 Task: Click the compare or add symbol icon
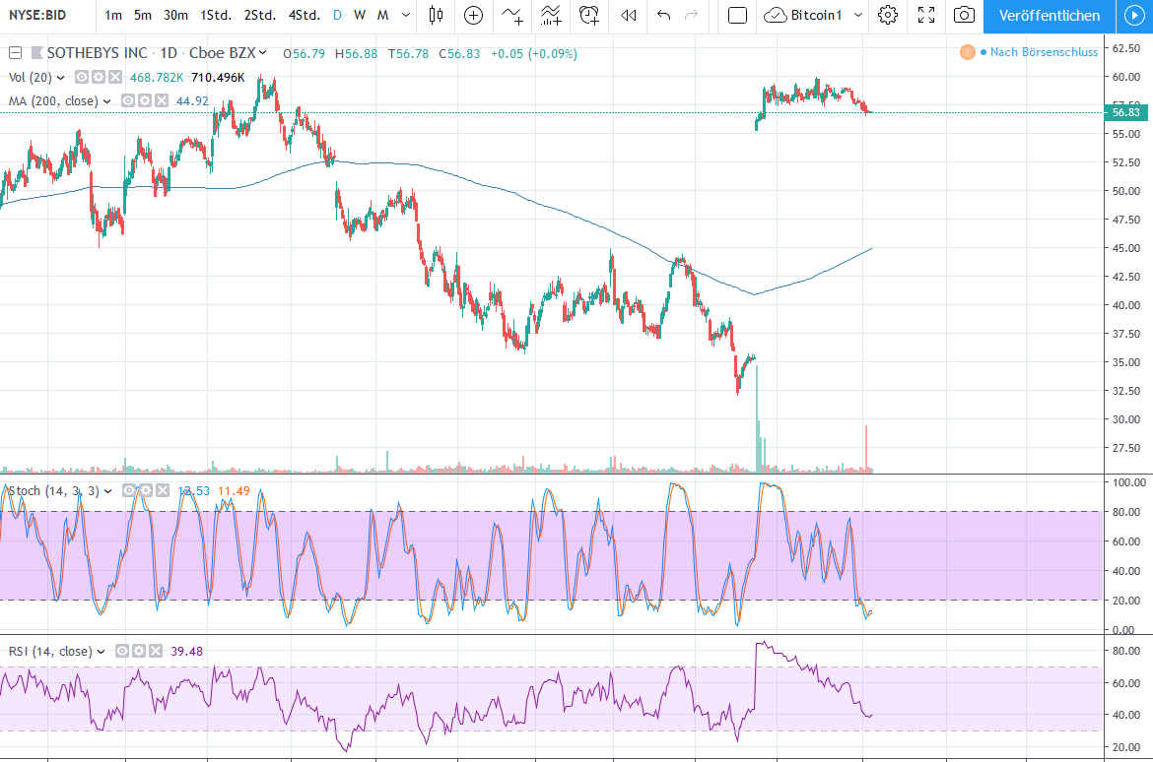pyautogui.click(x=474, y=15)
